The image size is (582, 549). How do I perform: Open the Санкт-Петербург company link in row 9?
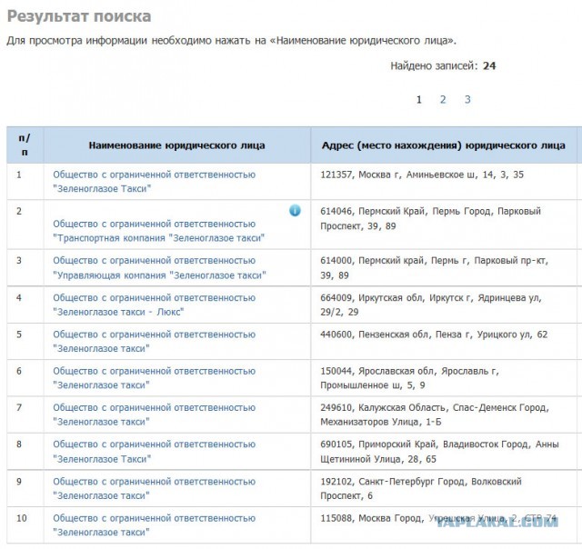click(154, 488)
